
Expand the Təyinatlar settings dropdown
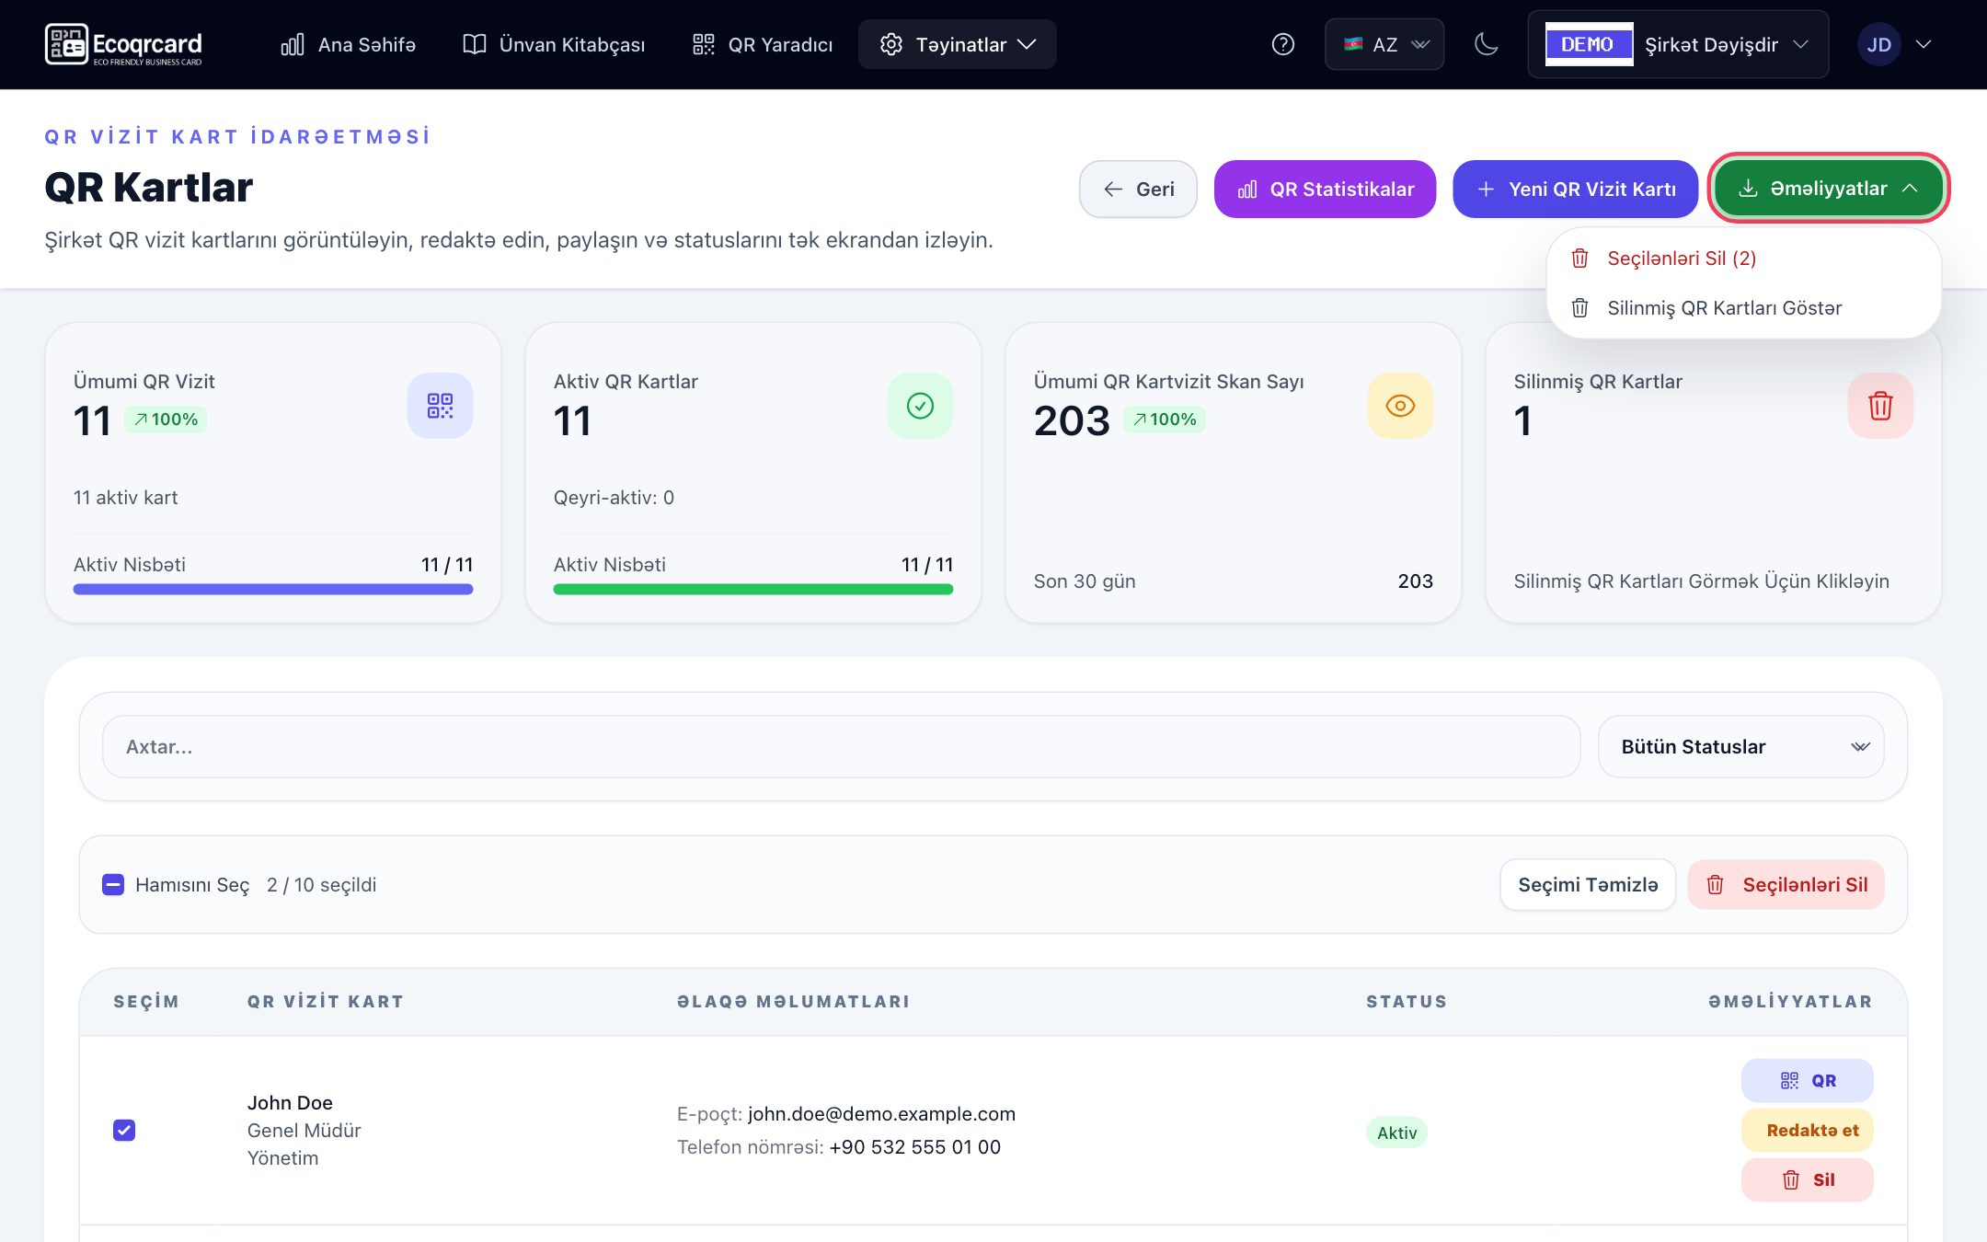click(958, 44)
